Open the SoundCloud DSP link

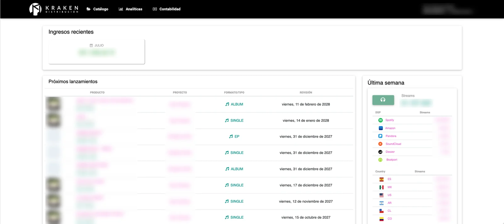click(x=393, y=144)
